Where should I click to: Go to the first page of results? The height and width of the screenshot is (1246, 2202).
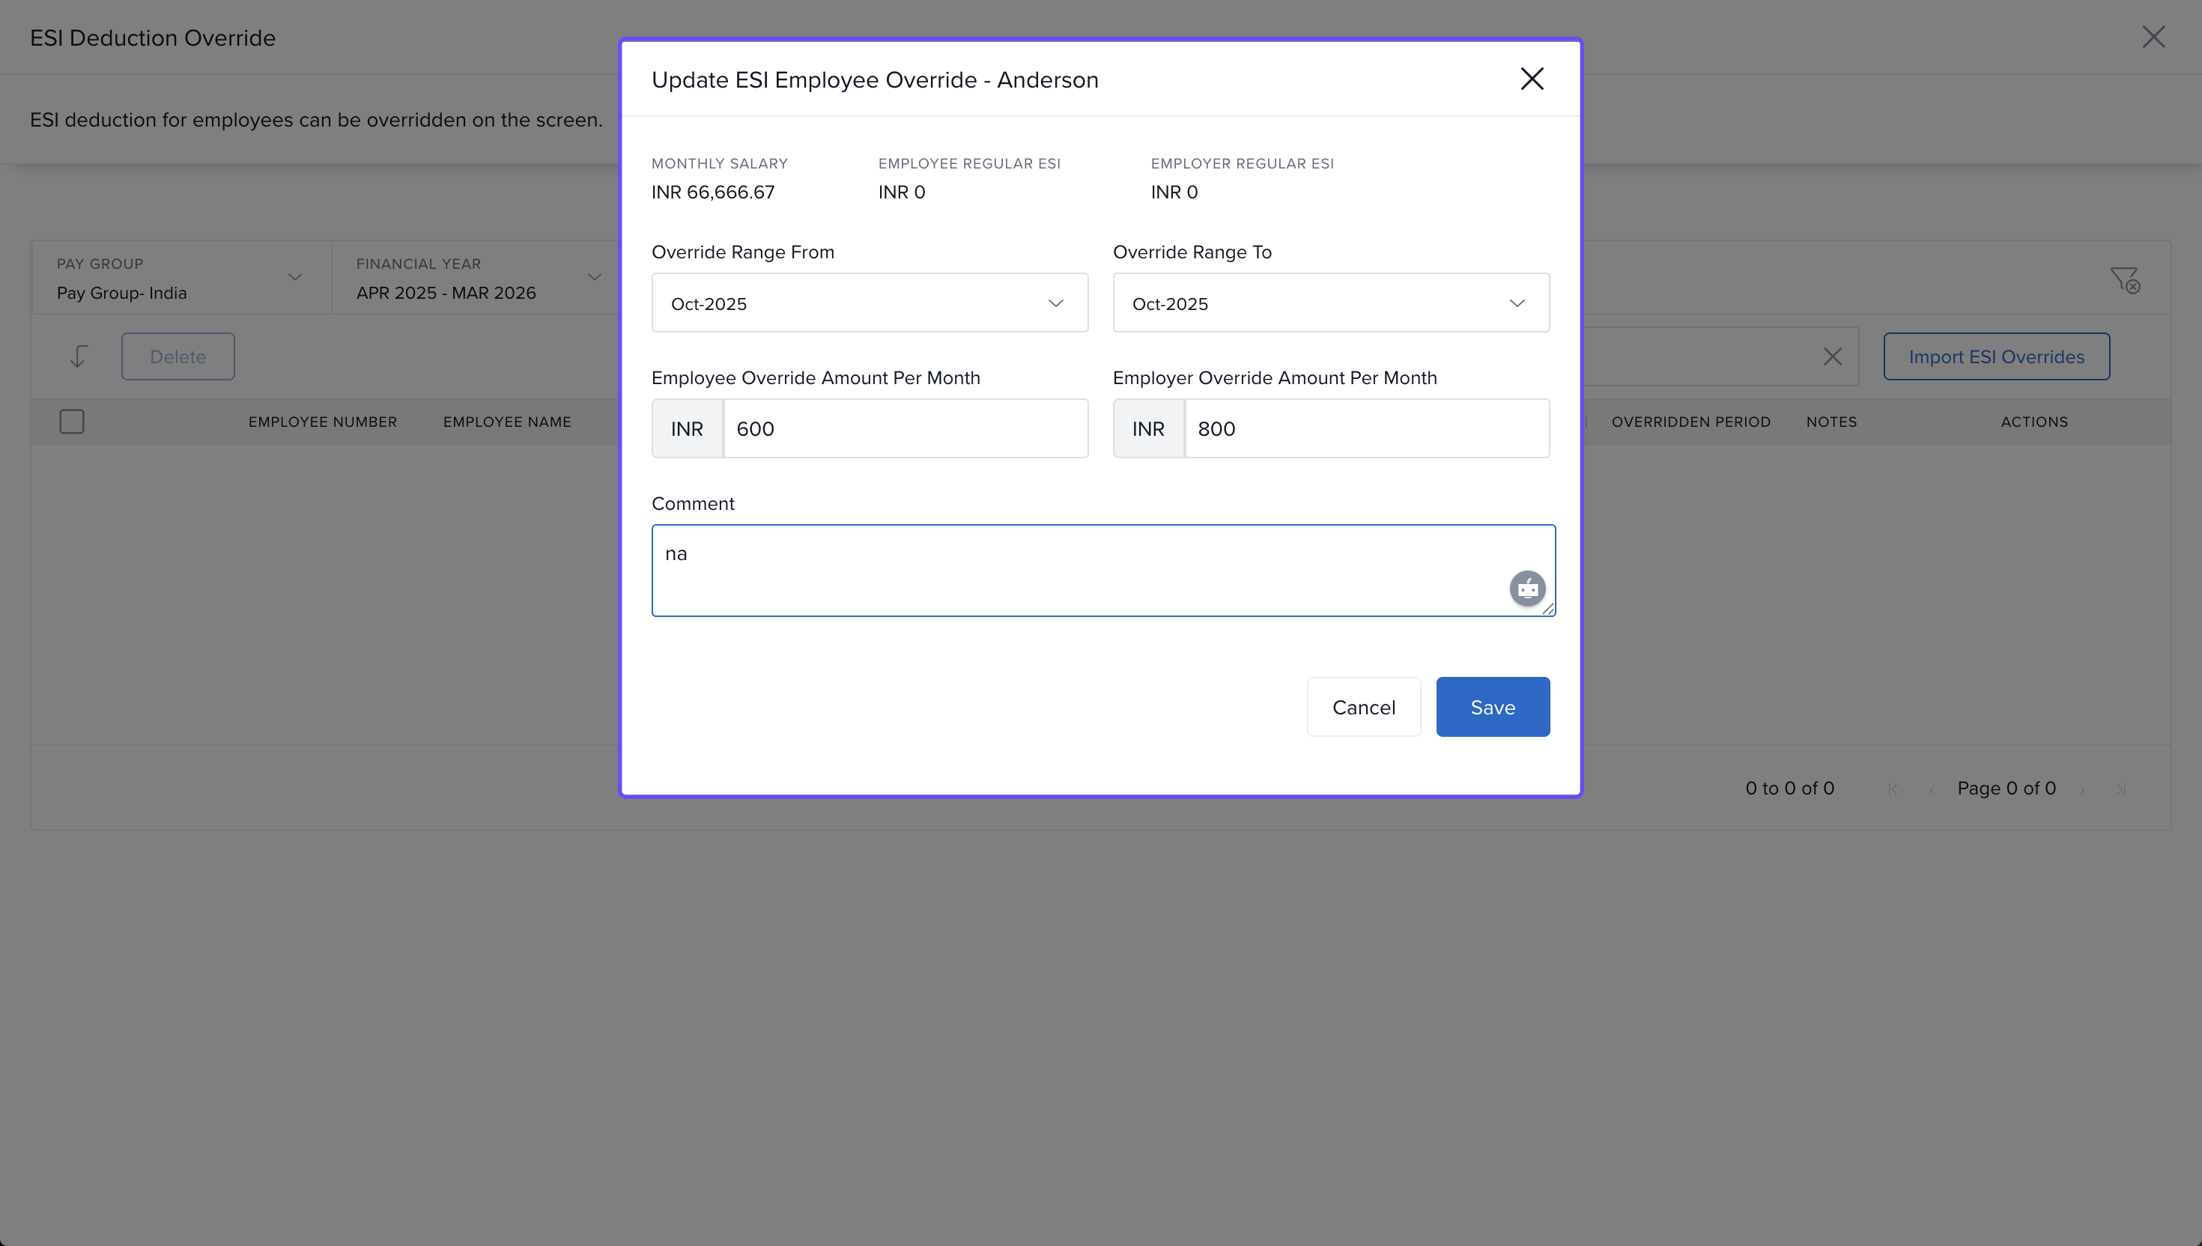1892,789
